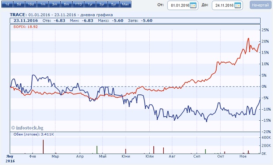This screenshot has width=273, height=165.
Task: Click the Юни volume bar
Action: tap(125, 151)
